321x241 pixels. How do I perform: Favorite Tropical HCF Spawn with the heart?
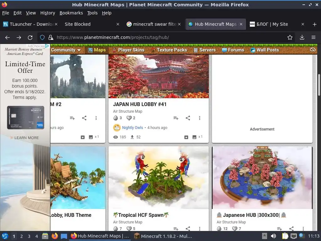click(129, 228)
